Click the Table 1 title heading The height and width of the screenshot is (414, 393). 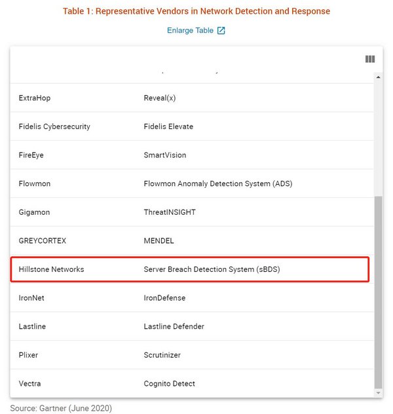(x=196, y=11)
